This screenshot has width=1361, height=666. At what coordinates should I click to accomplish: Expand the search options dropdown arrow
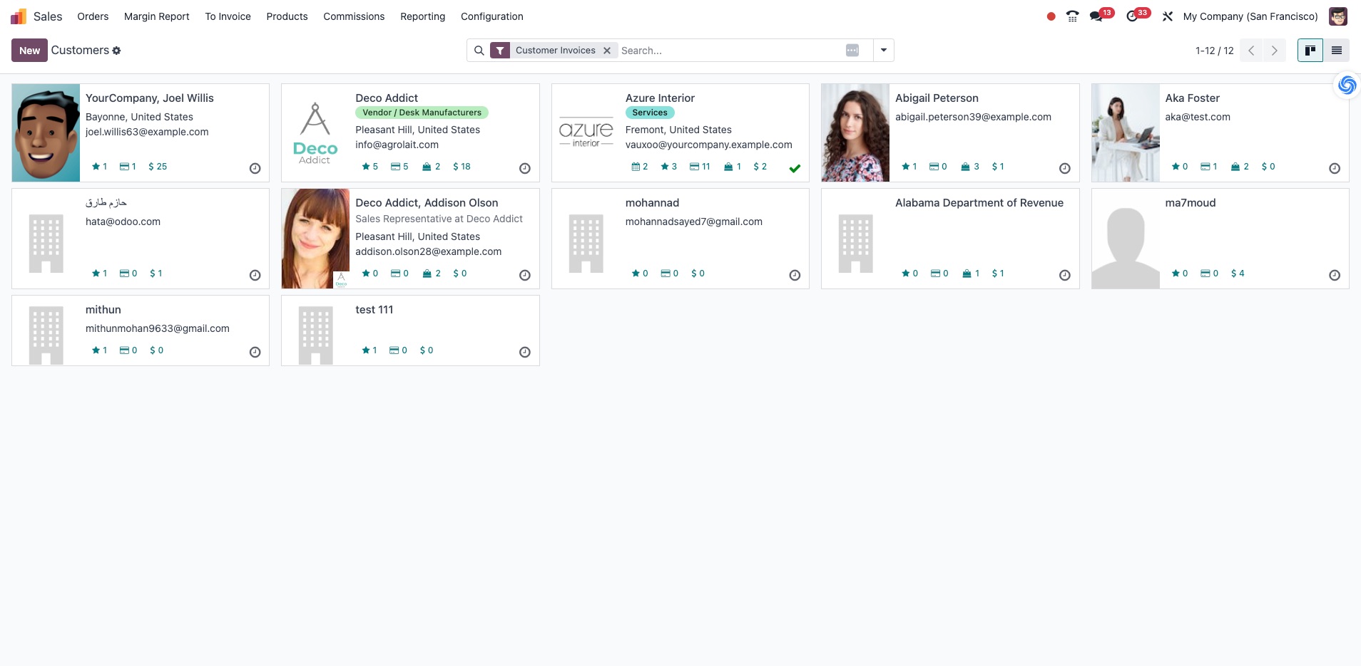tap(884, 51)
